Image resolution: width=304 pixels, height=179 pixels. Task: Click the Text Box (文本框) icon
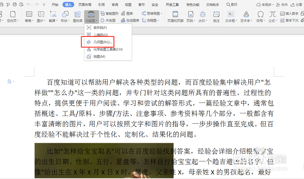pos(231,14)
